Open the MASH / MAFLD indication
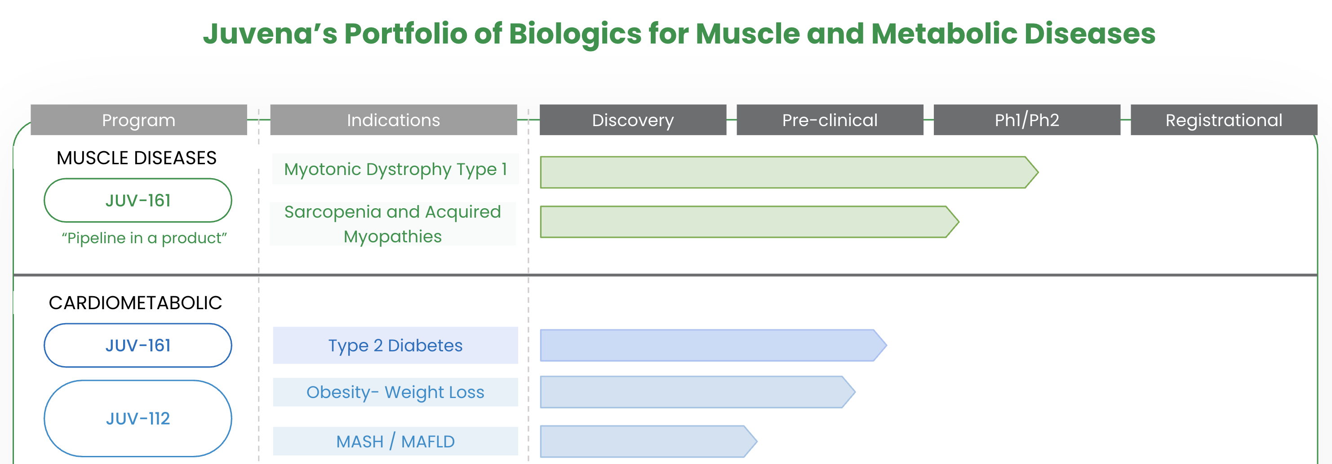Screen dimensions: 1332x464 395,441
